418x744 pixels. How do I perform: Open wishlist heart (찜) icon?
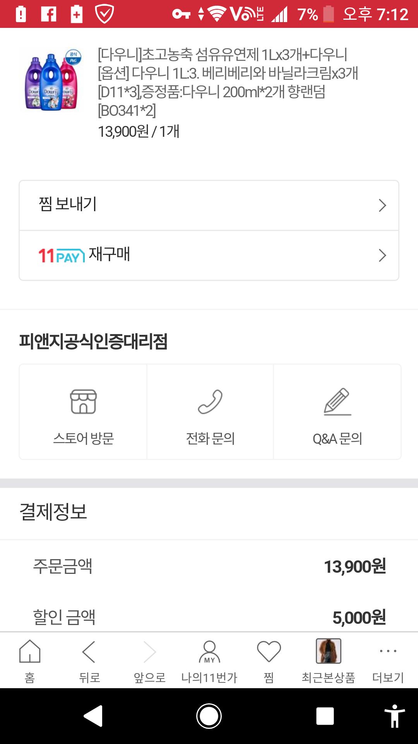tap(269, 652)
